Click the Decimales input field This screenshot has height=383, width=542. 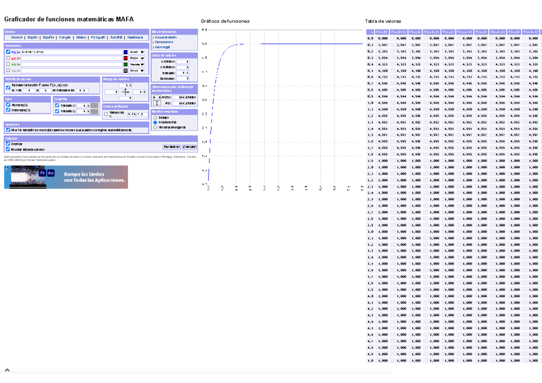182,79
